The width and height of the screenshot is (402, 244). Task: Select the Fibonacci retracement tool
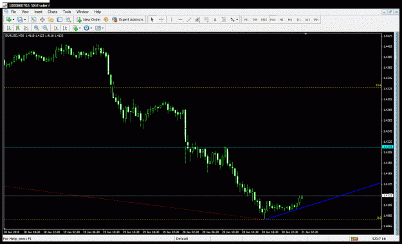click(x=206, y=19)
